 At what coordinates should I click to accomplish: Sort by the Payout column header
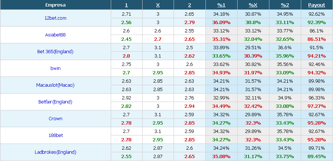pos(317,5)
